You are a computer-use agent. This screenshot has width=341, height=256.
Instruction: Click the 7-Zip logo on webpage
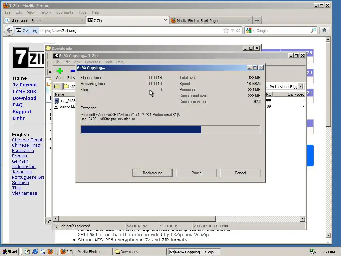(28, 57)
